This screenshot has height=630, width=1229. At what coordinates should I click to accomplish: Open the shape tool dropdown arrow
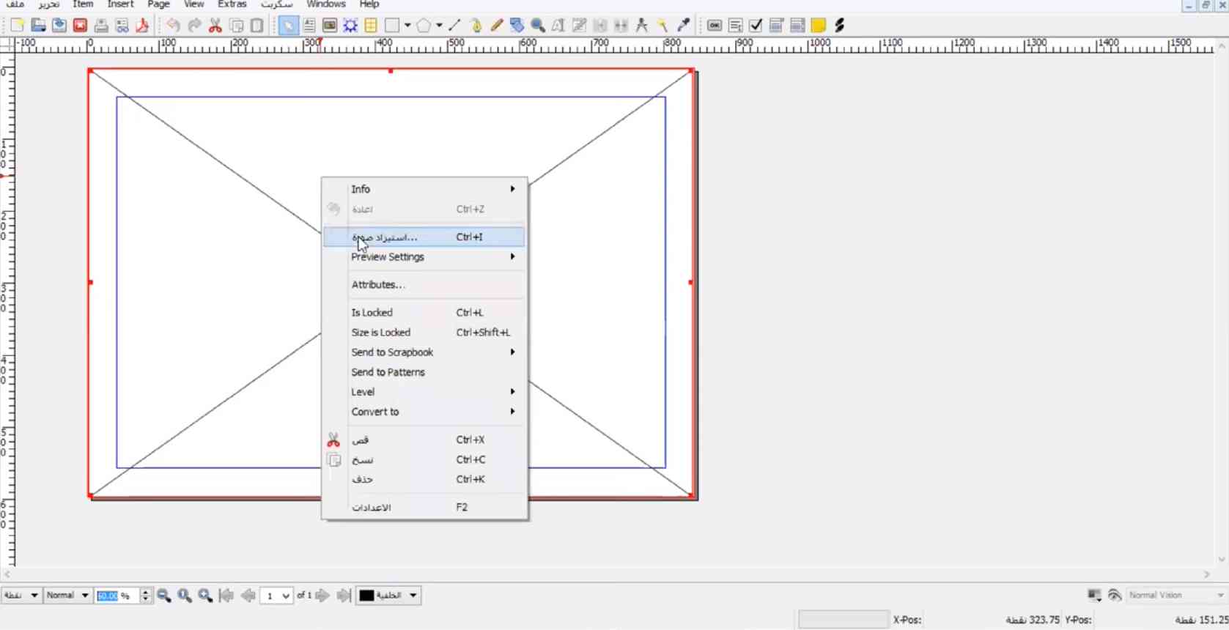(407, 26)
